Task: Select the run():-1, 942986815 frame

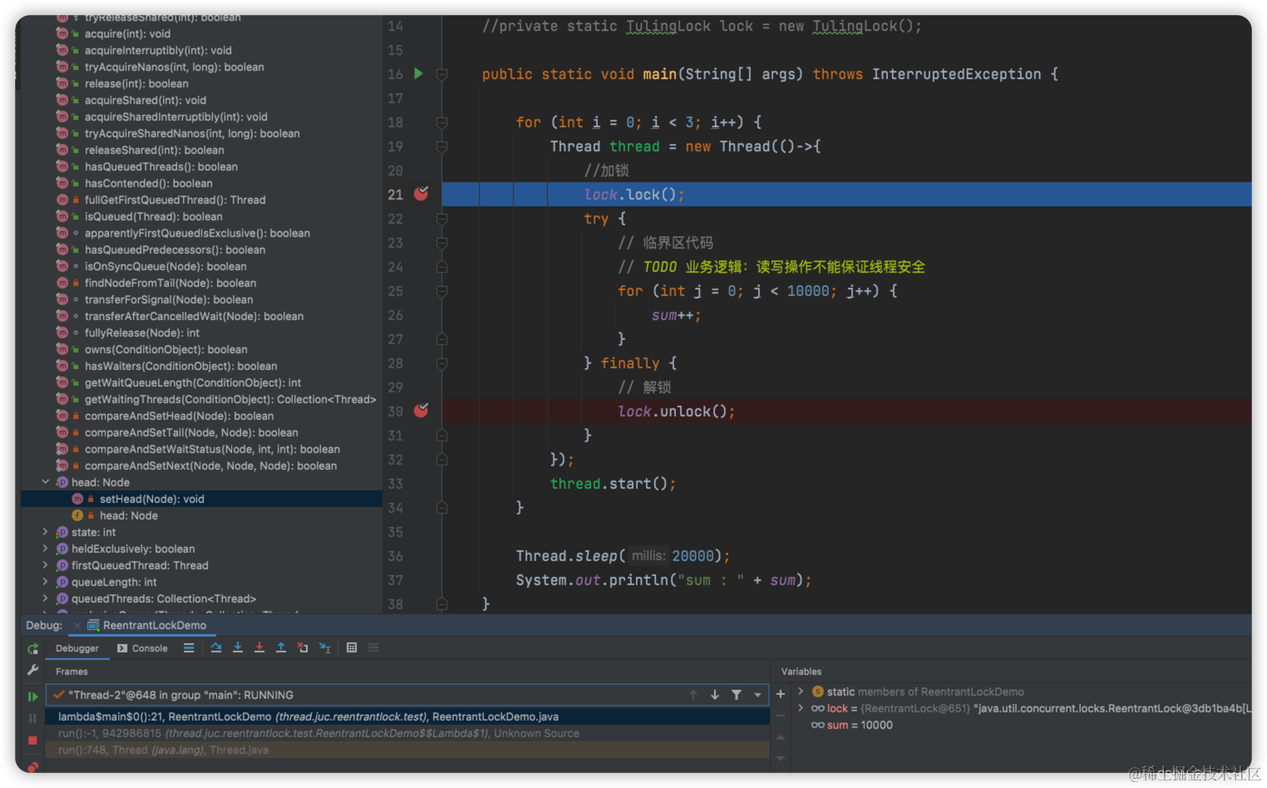Action: point(407,733)
